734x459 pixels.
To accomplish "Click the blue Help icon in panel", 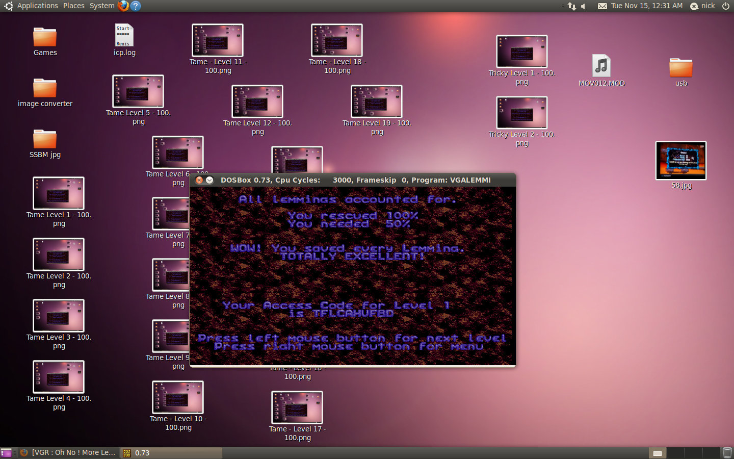I will click(x=135, y=6).
